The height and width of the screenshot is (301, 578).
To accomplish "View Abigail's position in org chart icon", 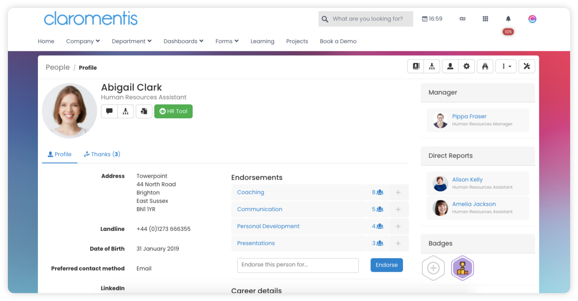I will click(125, 111).
